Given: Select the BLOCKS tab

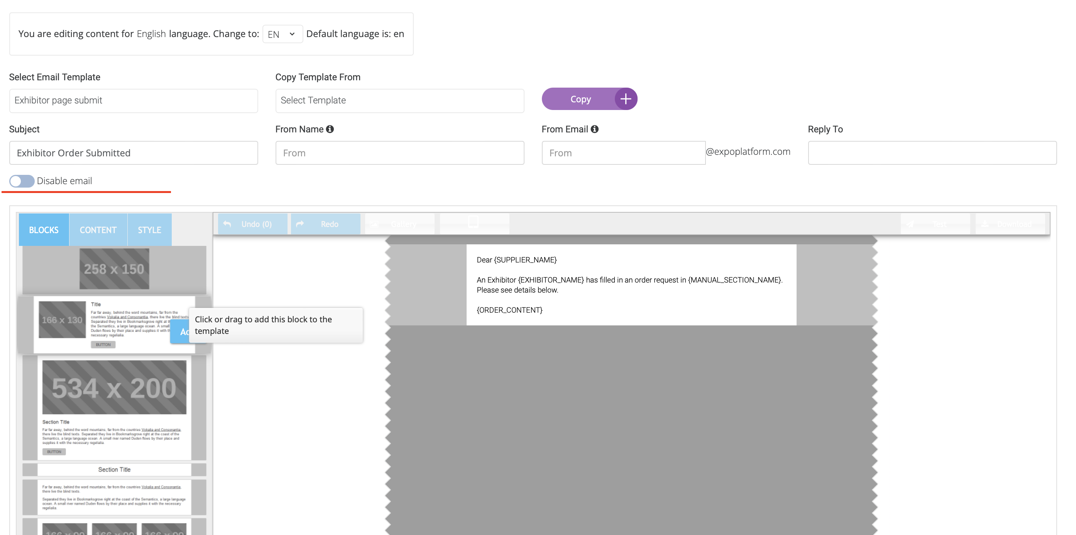Looking at the screenshot, I should pos(44,230).
